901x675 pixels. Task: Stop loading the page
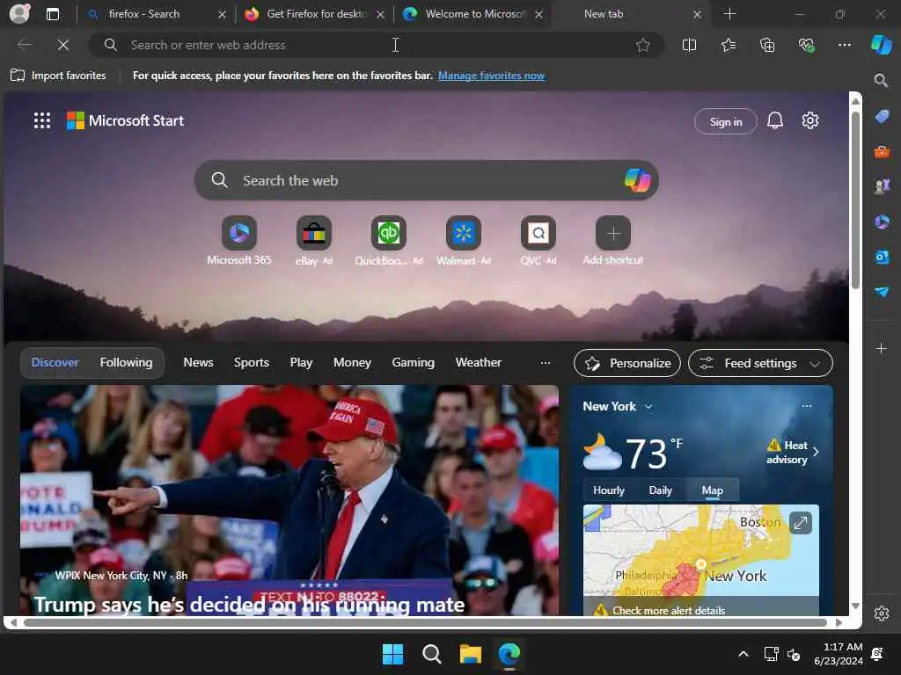tap(63, 45)
